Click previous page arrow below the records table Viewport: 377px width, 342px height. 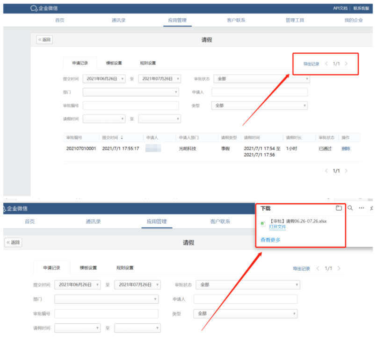(326, 171)
